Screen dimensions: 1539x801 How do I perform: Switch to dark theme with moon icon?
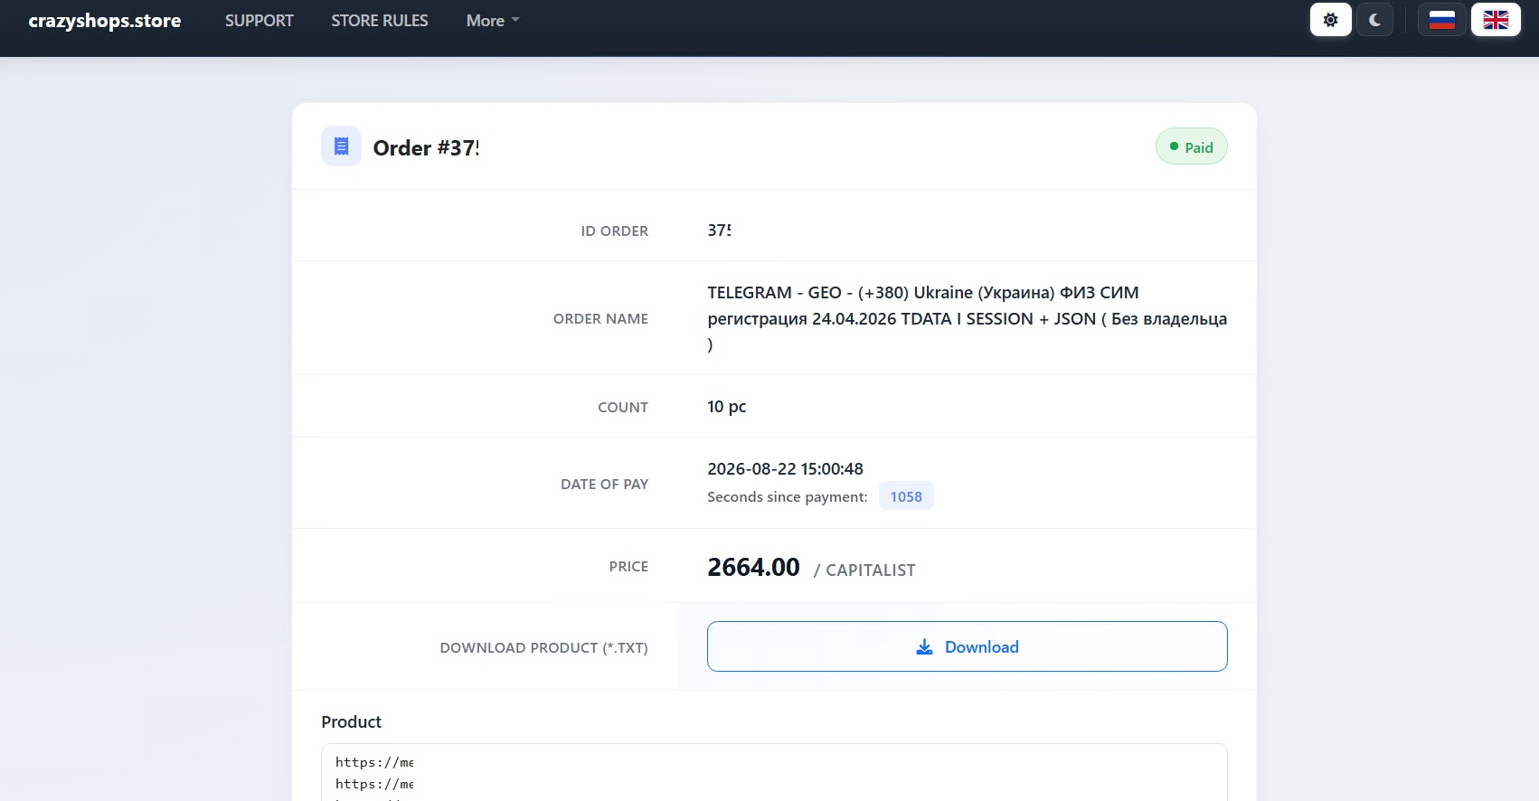point(1374,20)
